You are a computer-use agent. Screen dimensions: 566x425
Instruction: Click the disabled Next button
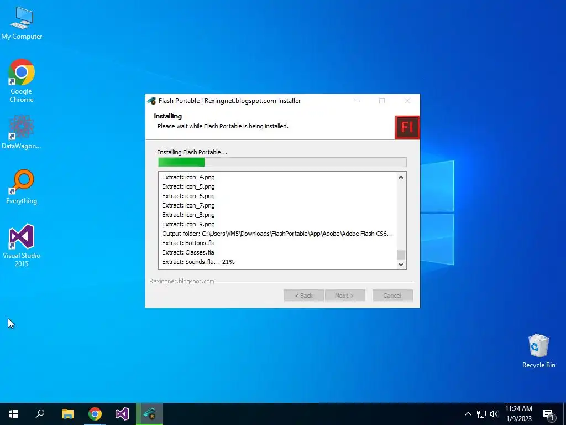click(345, 296)
